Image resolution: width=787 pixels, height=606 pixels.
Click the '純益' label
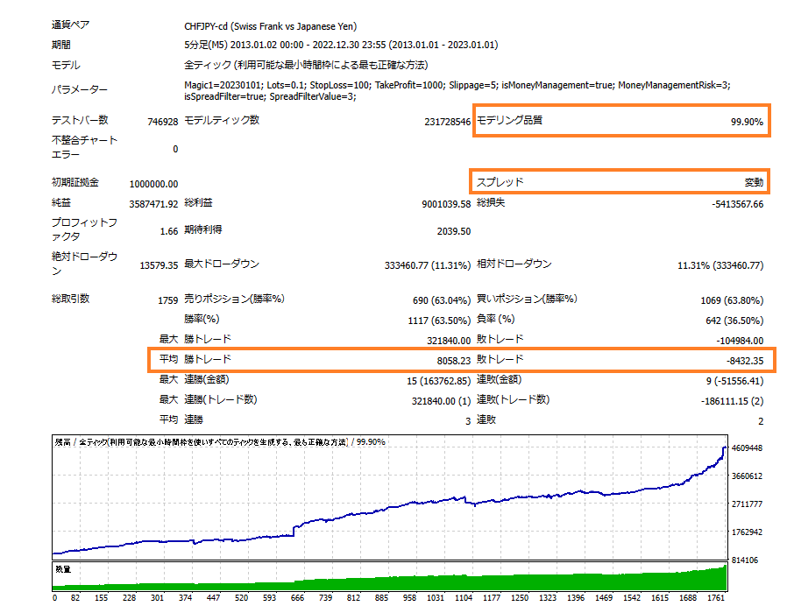pos(60,202)
